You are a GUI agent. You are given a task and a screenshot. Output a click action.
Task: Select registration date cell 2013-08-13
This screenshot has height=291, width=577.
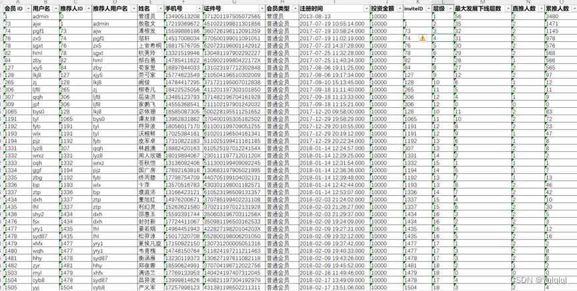coord(334,16)
